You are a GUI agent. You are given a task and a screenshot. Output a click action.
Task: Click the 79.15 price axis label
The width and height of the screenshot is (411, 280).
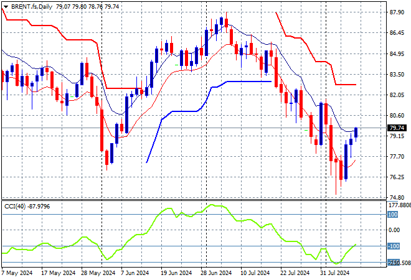(x=397, y=136)
